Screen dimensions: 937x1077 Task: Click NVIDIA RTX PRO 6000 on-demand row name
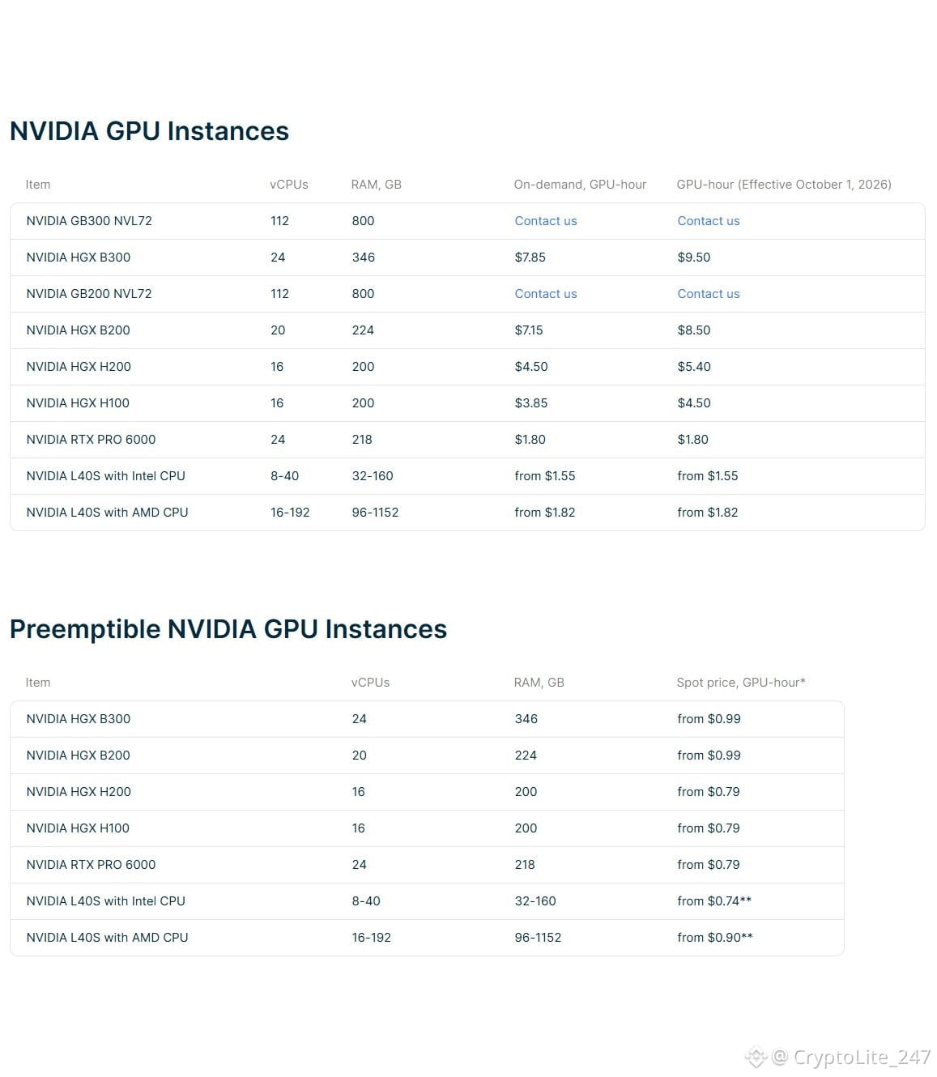(91, 440)
